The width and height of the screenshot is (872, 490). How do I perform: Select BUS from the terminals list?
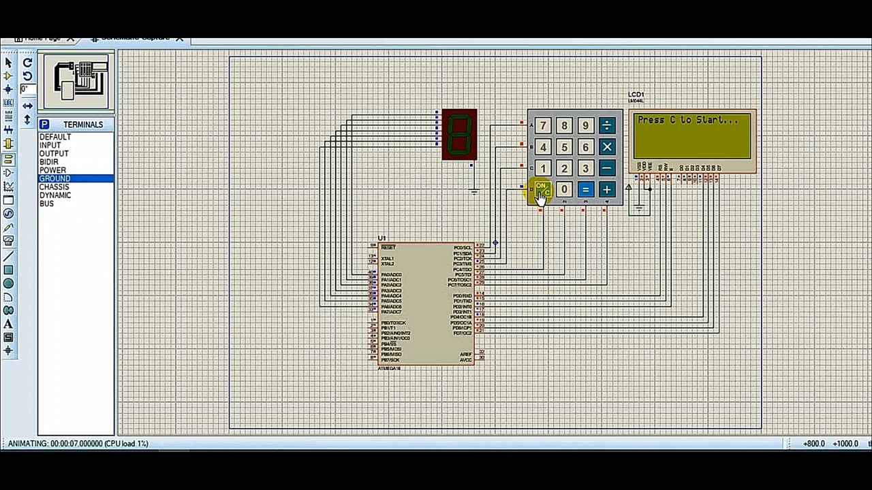(x=46, y=203)
